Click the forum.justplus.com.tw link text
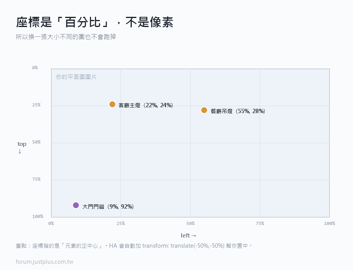 (x=45, y=262)
